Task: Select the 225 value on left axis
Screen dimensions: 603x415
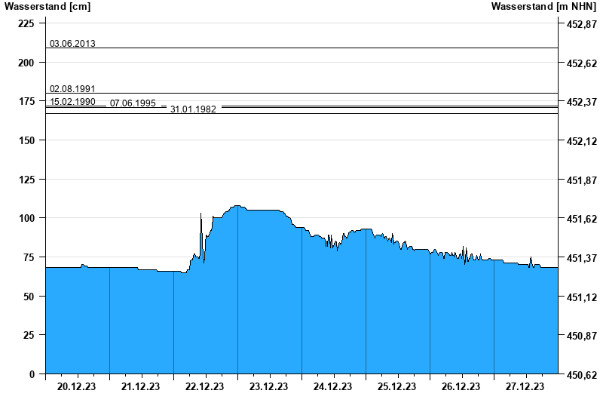Action: (26, 23)
